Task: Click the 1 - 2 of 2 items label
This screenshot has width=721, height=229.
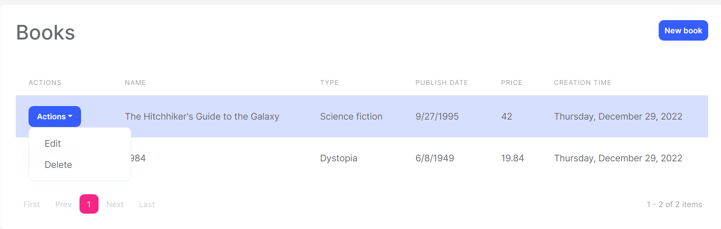Action: coord(674,204)
